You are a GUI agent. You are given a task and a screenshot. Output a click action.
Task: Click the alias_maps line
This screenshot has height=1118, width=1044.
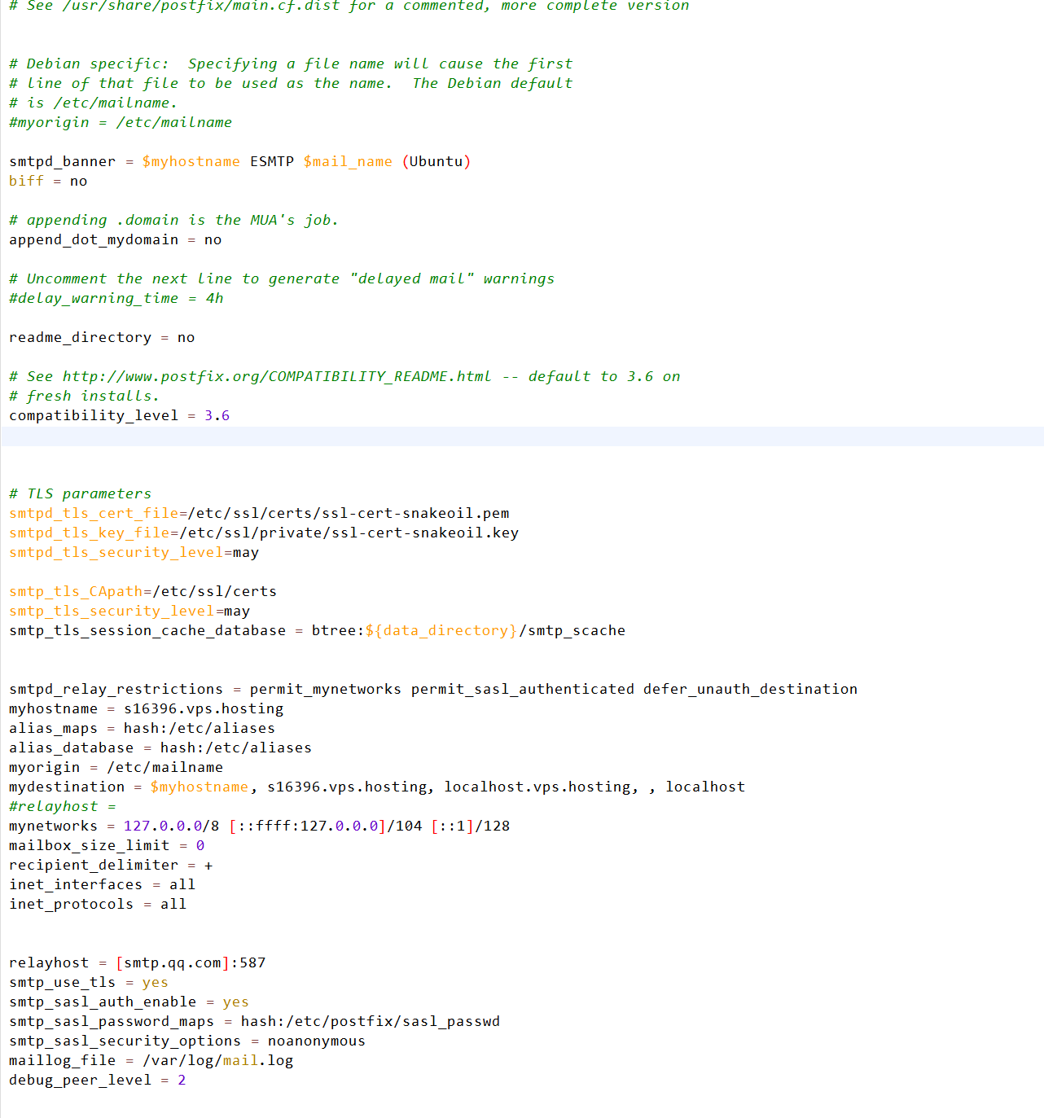(143, 728)
